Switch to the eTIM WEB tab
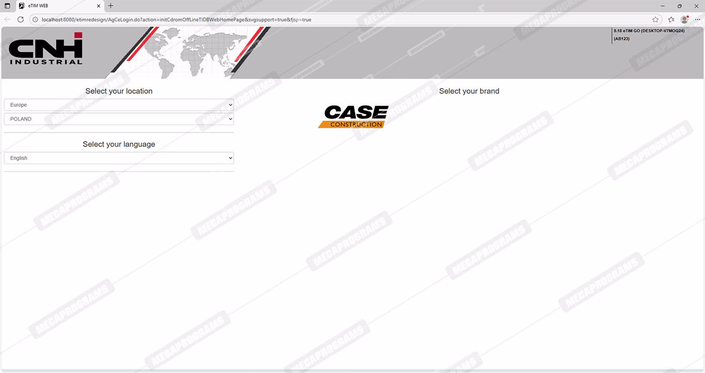705x373 pixels. point(57,6)
